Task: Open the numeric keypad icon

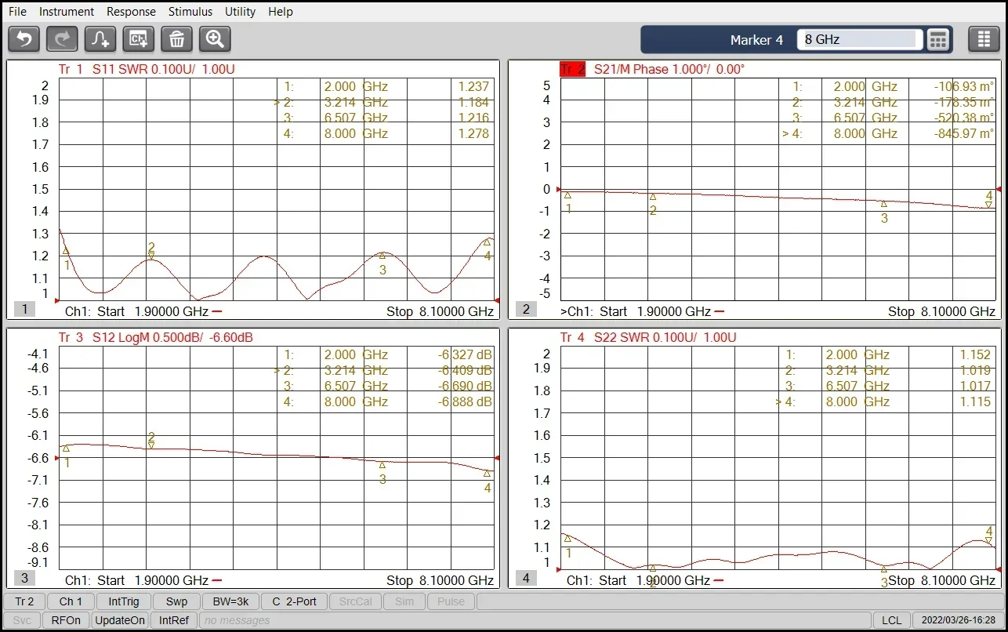Action: (938, 39)
